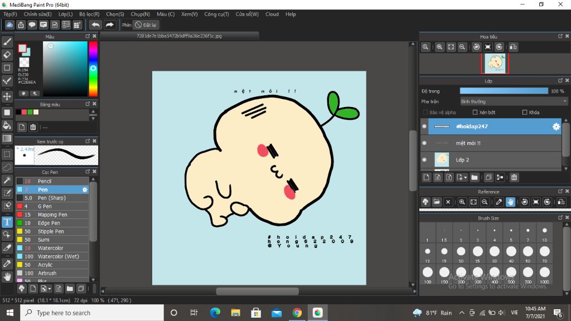Duplicate the layer in Layers panel
Image resolution: width=571 pixels, height=321 pixels.
(x=488, y=177)
